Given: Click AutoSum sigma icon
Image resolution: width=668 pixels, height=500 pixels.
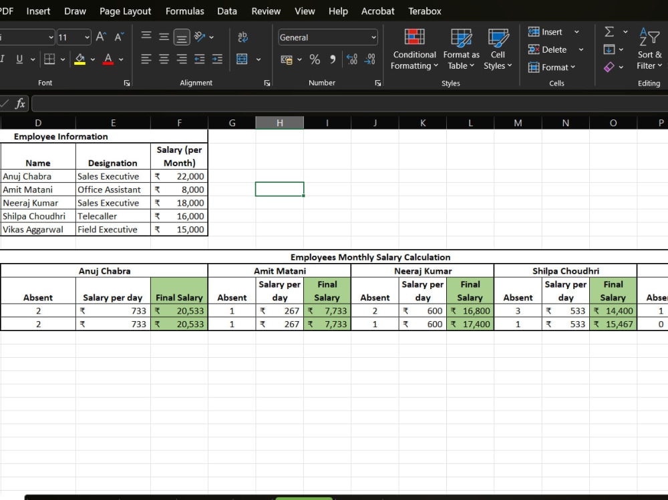Looking at the screenshot, I should click(x=610, y=31).
